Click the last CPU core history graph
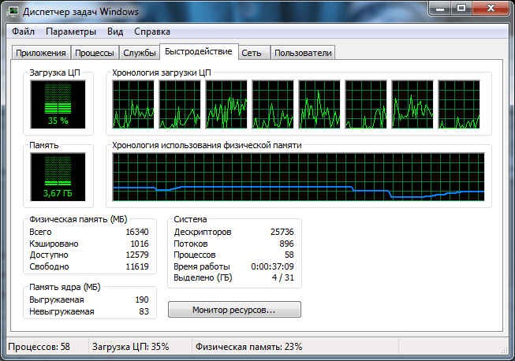Screen dimensions: 515x361 (x=459, y=105)
